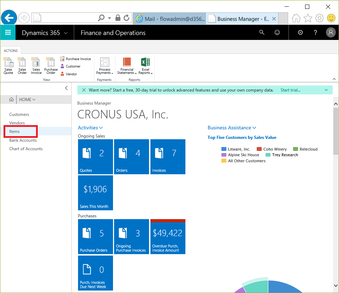Click the address bar search icon
Screen dimensions: 339x293
pyautogui.click(x=101, y=18)
